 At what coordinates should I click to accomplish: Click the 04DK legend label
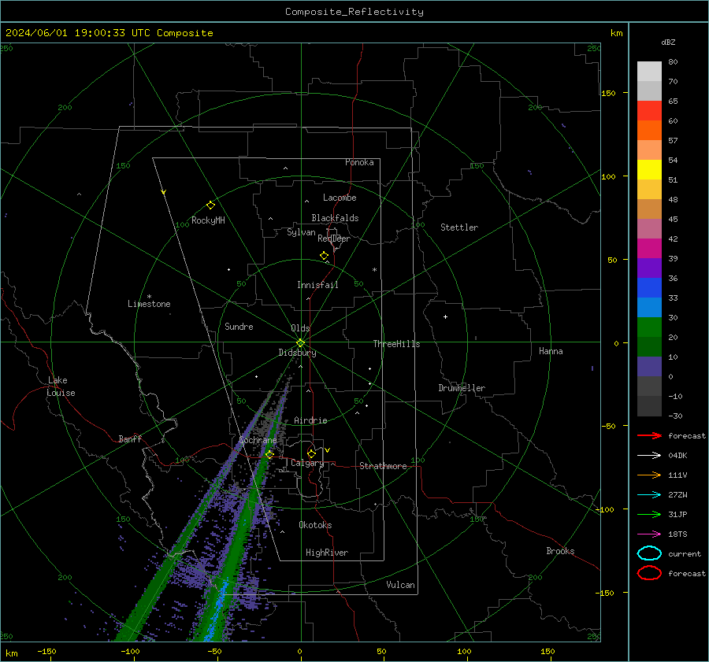677,456
